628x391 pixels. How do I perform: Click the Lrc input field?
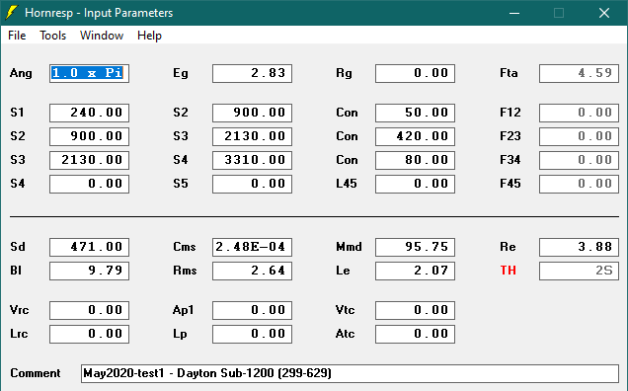(x=89, y=334)
